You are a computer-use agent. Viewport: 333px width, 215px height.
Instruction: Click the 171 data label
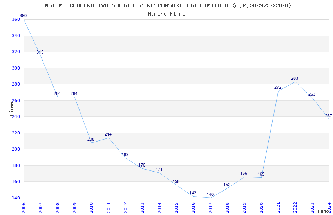(159, 169)
